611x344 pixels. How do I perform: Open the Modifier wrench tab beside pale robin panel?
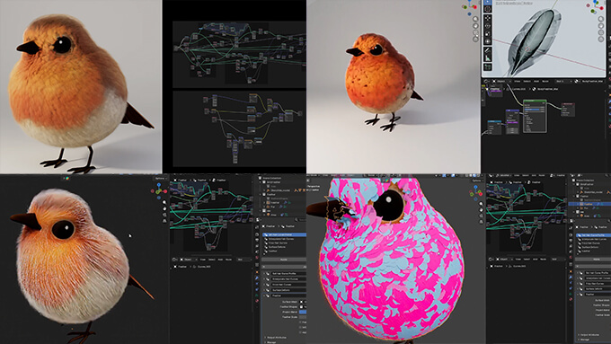click(257, 278)
